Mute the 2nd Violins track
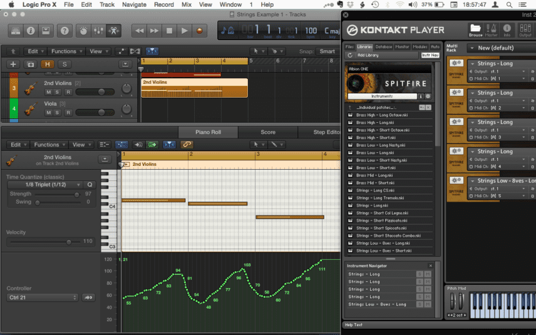This screenshot has width=536, height=335. click(49, 92)
